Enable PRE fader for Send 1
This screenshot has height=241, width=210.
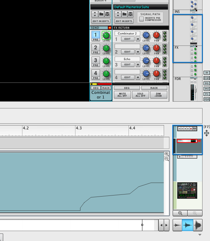tap(95, 40)
